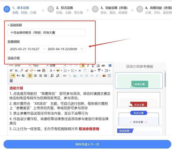Click 保存并进入下一步 button
This screenshot has height=149, width=172.
(x=87, y=144)
